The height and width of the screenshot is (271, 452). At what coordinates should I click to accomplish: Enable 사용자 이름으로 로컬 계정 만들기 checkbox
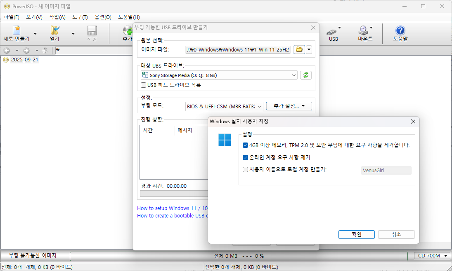245,169
